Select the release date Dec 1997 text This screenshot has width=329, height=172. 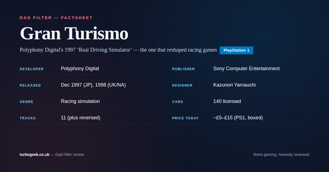pyautogui.click(x=93, y=85)
